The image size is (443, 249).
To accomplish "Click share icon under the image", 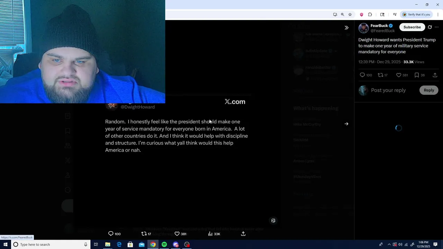I will [x=243, y=234].
